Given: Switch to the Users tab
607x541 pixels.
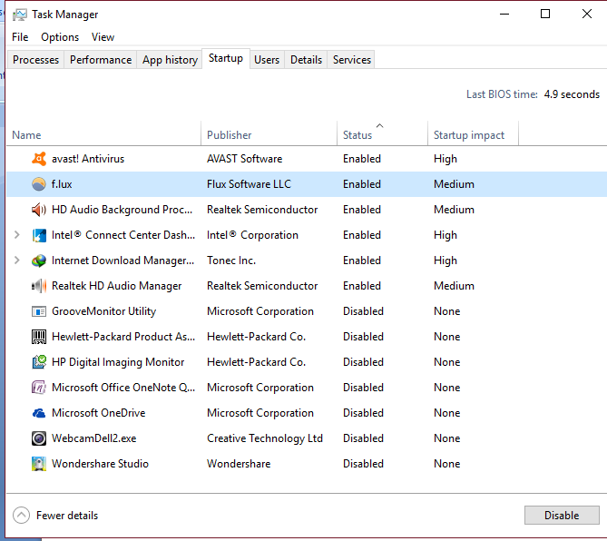Looking at the screenshot, I should click(267, 60).
